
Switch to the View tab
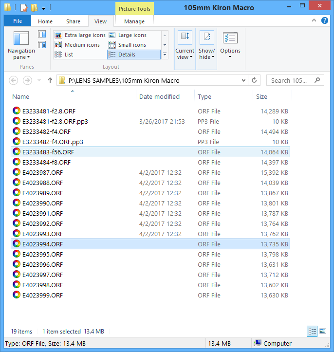[x=100, y=21]
